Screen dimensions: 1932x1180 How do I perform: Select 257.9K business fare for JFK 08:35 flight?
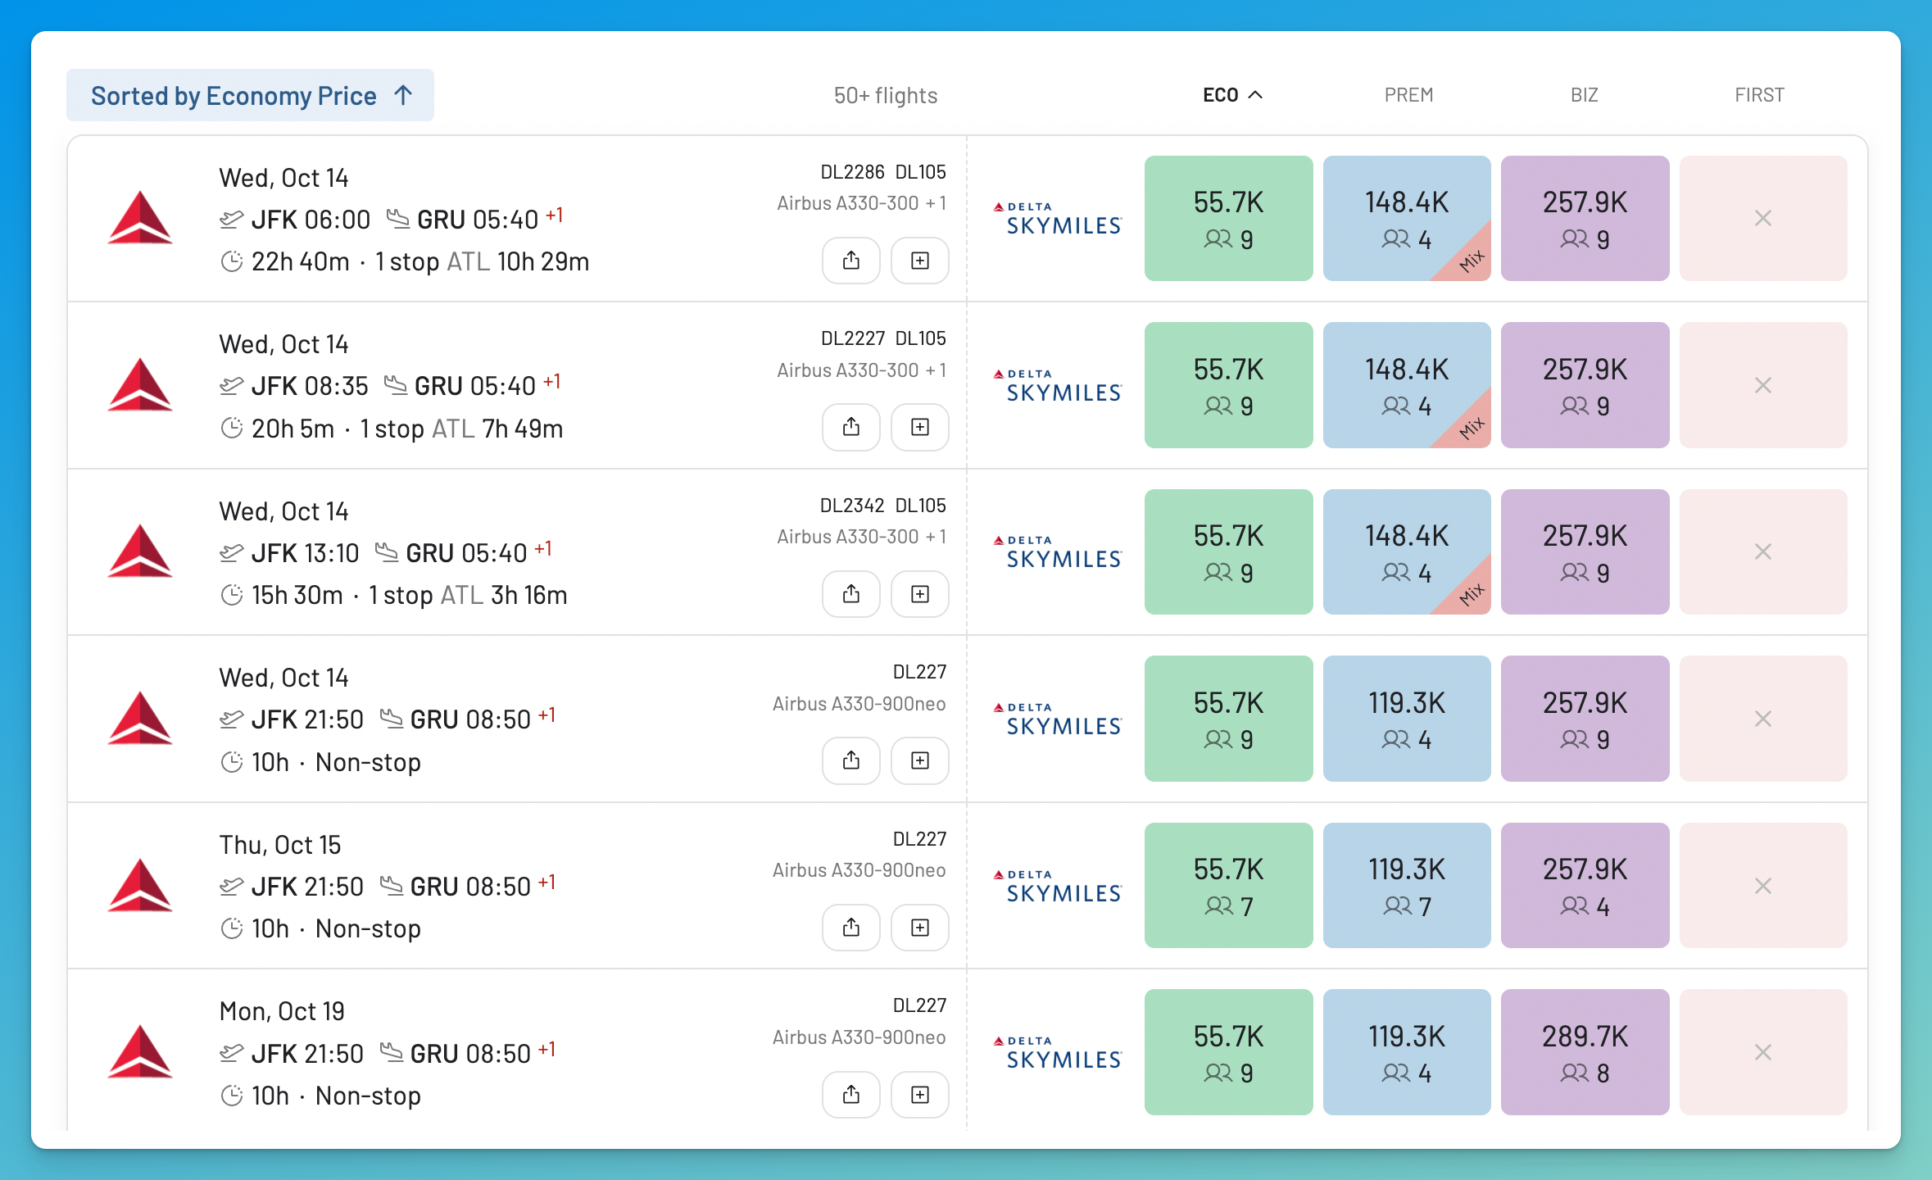pyautogui.click(x=1585, y=385)
